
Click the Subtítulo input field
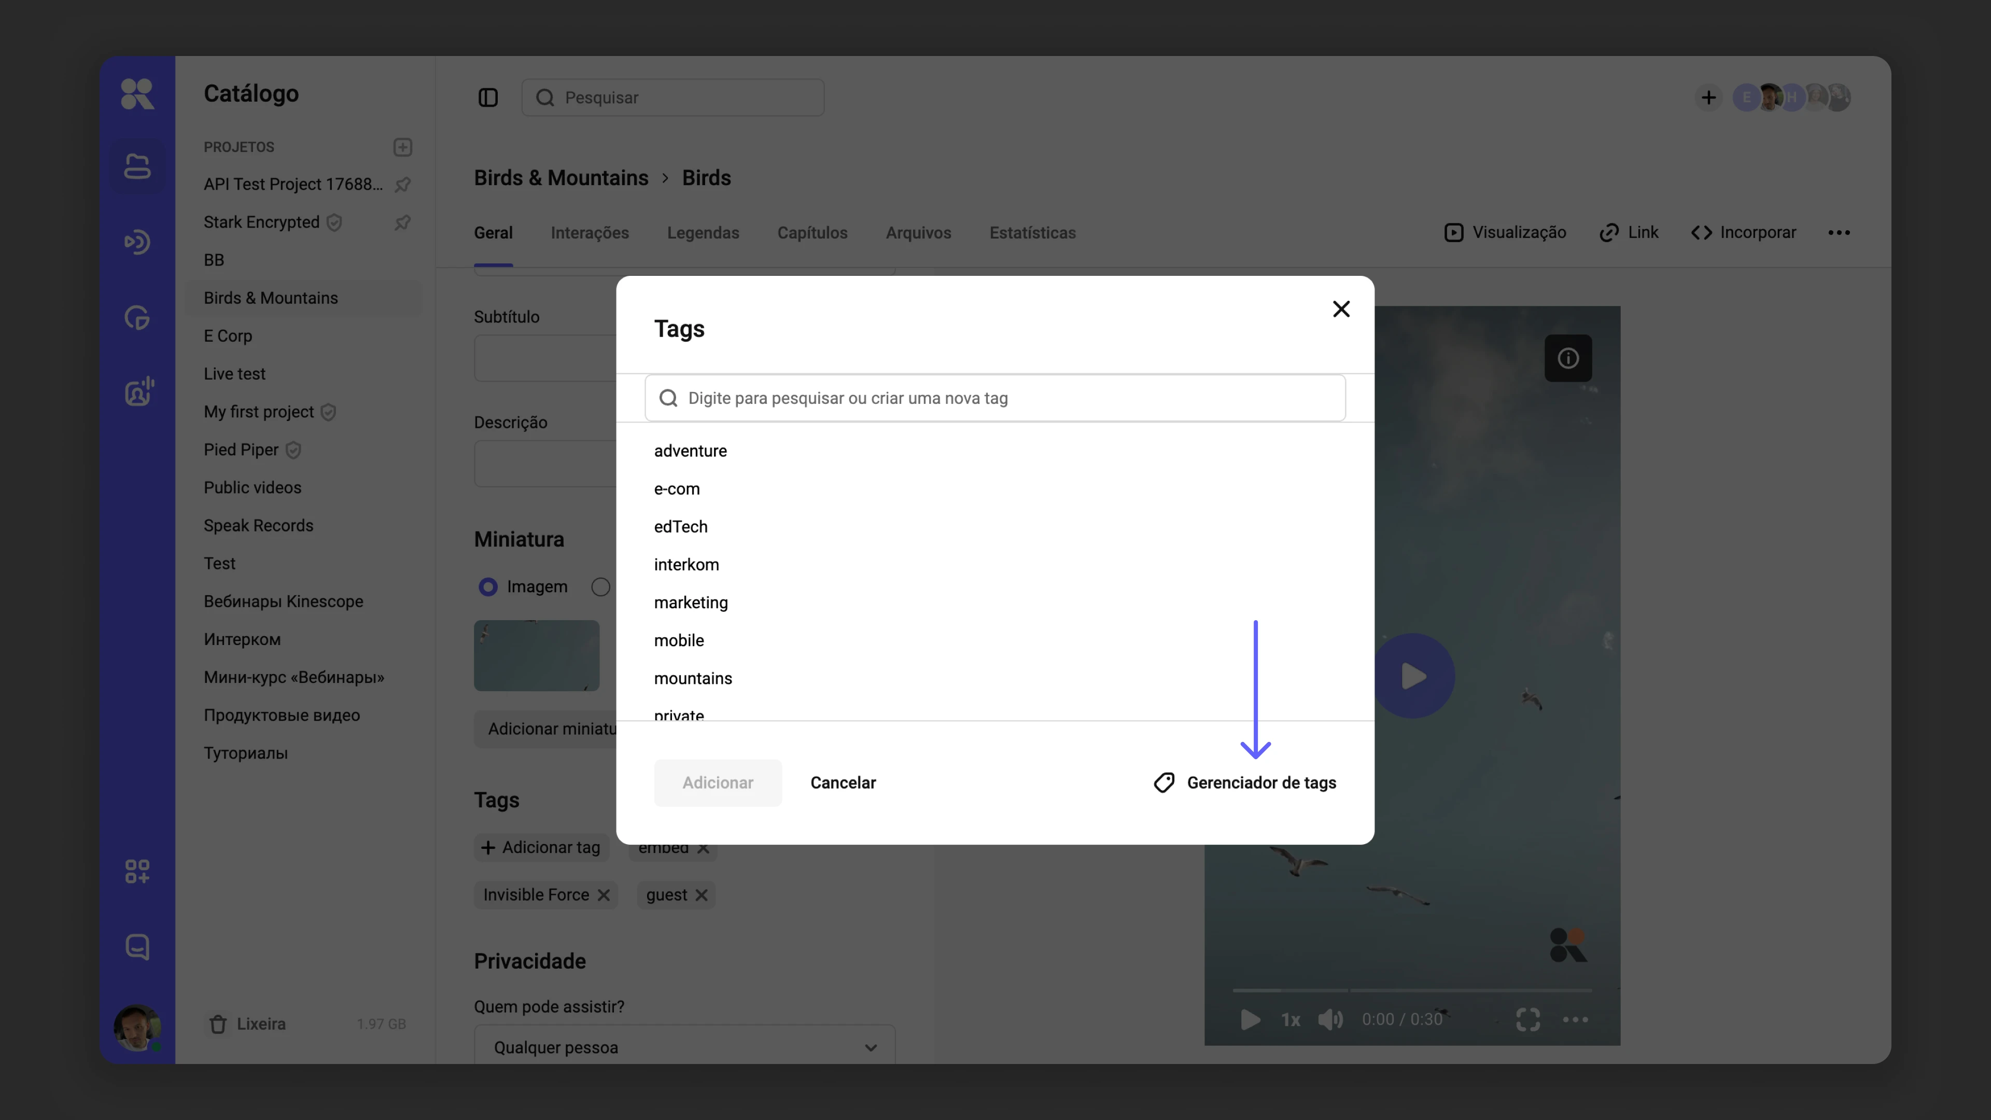click(x=545, y=358)
